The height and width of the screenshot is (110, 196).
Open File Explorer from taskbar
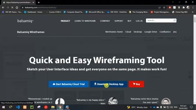point(53,107)
